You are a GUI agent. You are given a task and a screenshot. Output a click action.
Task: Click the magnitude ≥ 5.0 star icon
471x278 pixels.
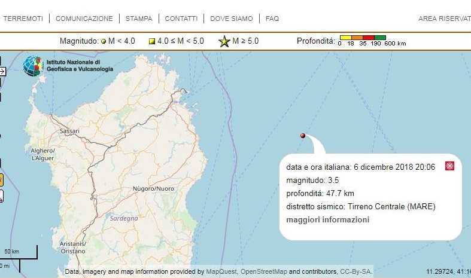[x=224, y=41]
